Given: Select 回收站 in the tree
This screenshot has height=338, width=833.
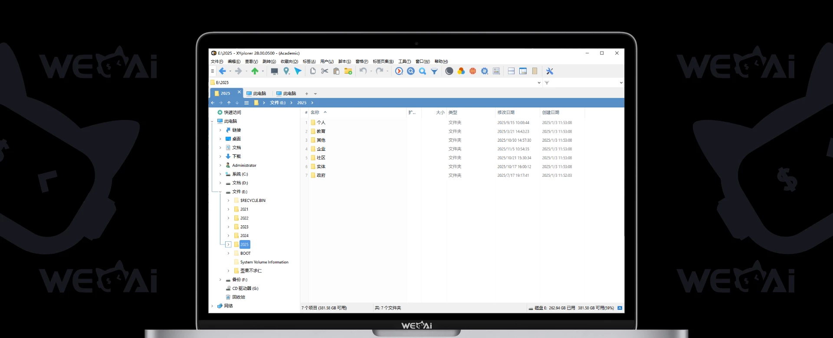Looking at the screenshot, I should pyautogui.click(x=239, y=297).
